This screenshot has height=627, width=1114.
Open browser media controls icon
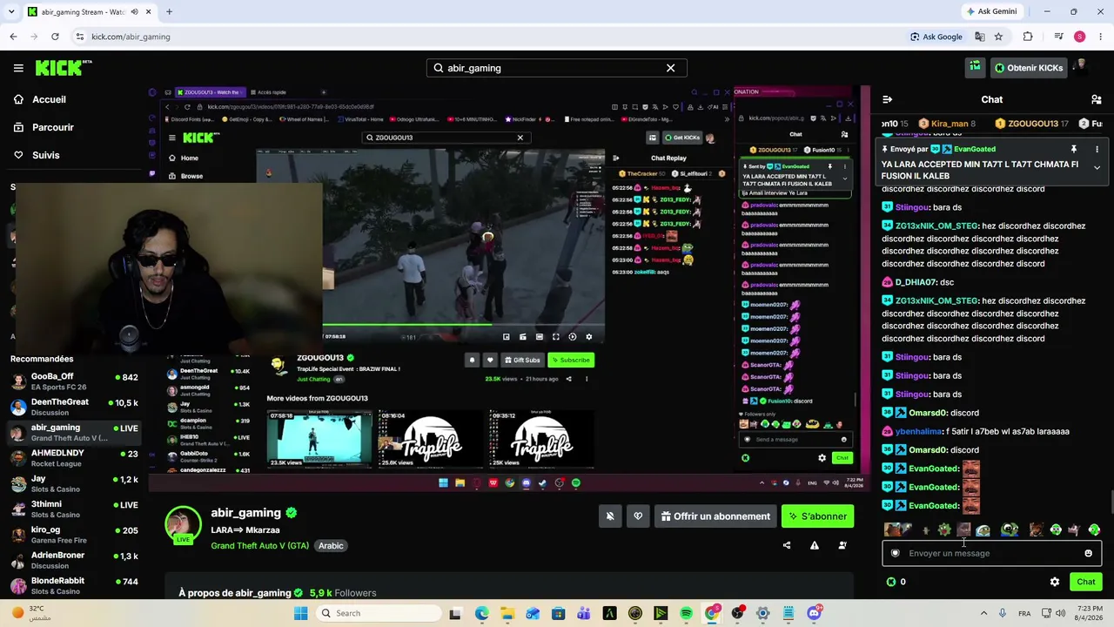point(1058,37)
